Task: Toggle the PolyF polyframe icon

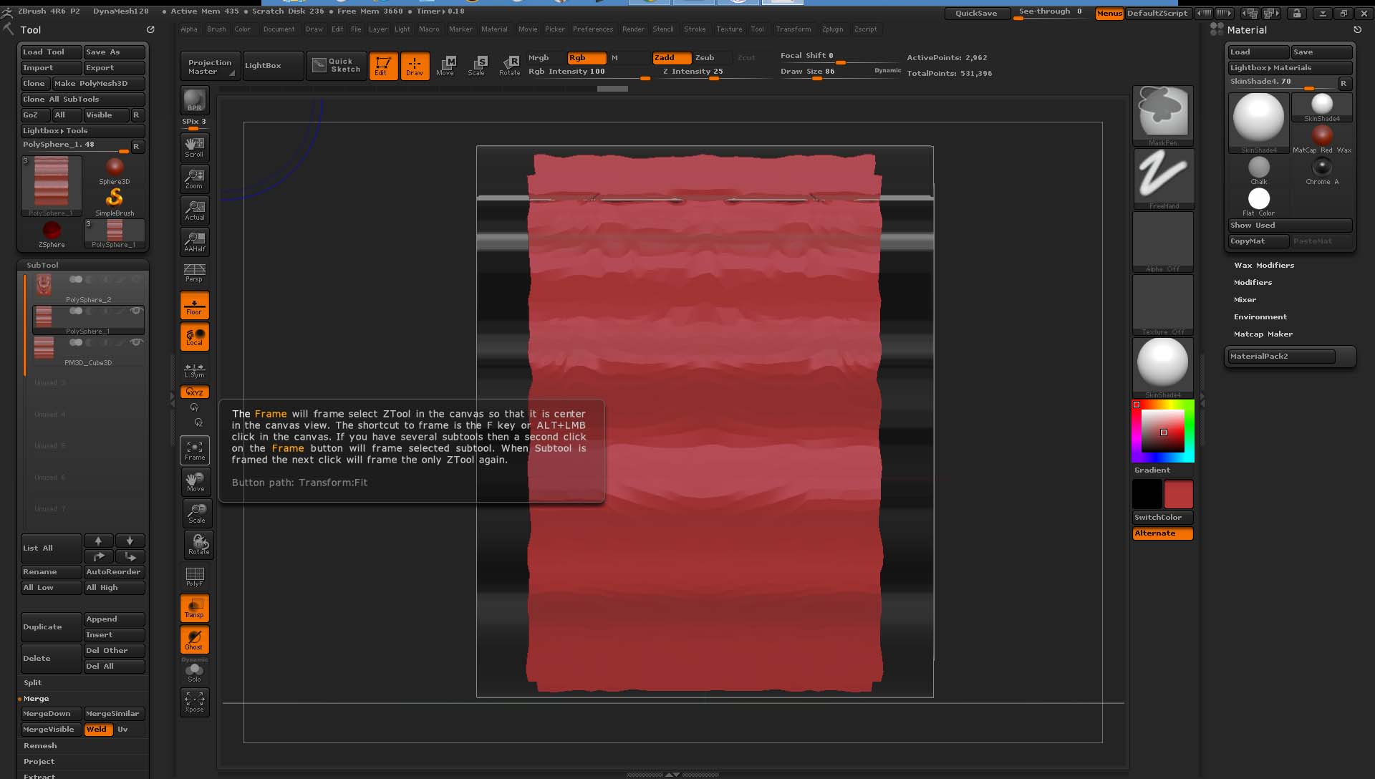Action: 194,576
